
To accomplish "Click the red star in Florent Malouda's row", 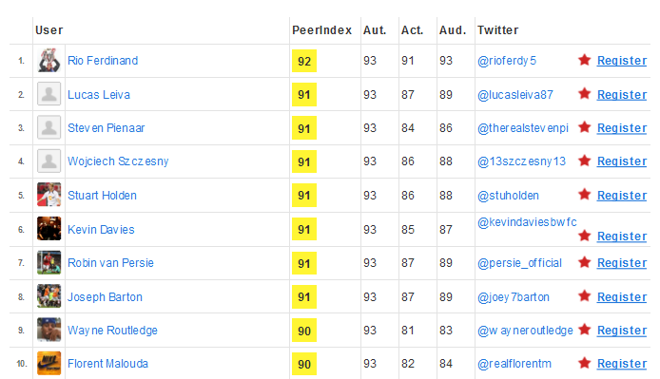I will 584,363.
